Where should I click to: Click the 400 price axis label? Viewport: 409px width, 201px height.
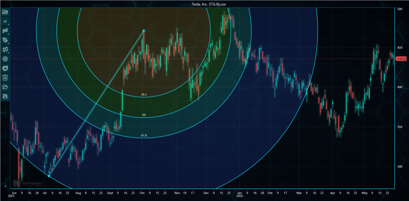click(399, 87)
